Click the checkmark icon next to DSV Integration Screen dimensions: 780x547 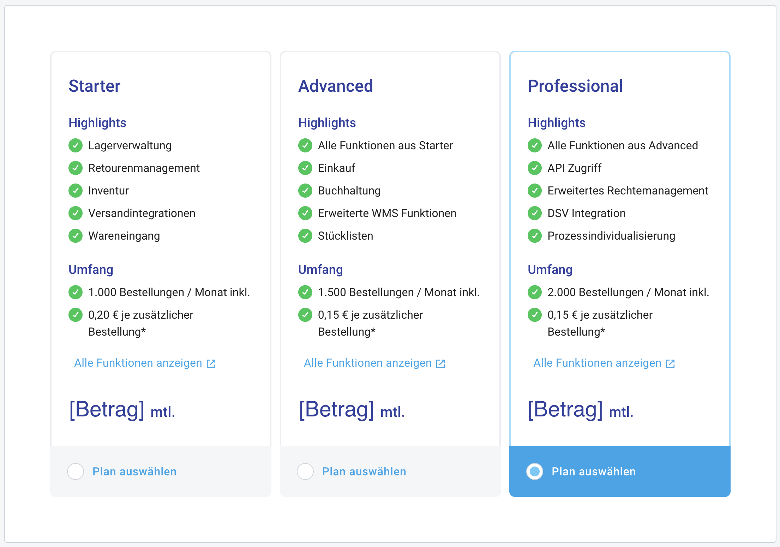click(535, 213)
